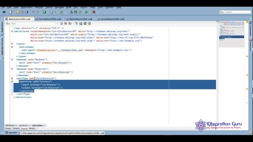This screenshot has width=253, height=142.
Task: Click the red Debug bug icon
Action: click(x=94, y=12)
